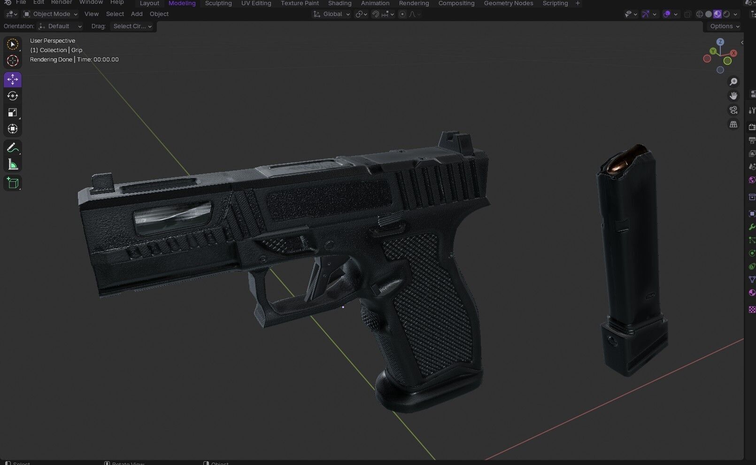
Task: Open the Texture checkerboard properties tab
Action: [752, 310]
